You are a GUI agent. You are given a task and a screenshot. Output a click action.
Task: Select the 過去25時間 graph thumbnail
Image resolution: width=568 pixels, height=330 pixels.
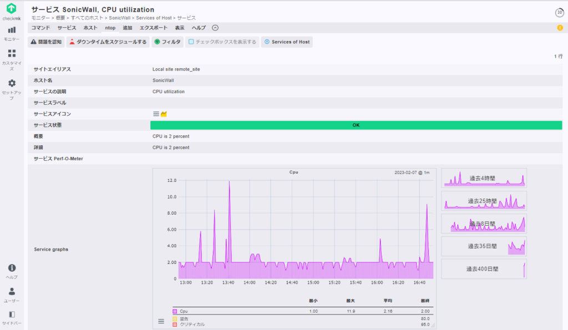484,201
